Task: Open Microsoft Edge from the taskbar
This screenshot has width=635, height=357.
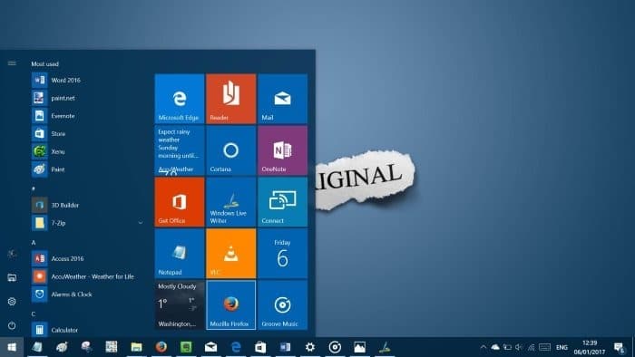Action: 236,347
